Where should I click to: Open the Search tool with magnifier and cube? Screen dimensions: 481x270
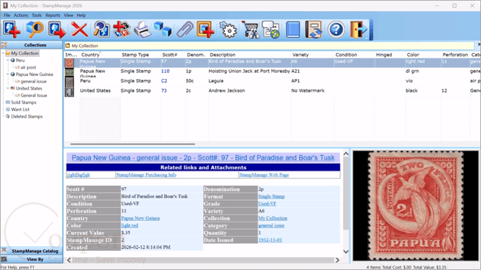[35, 30]
